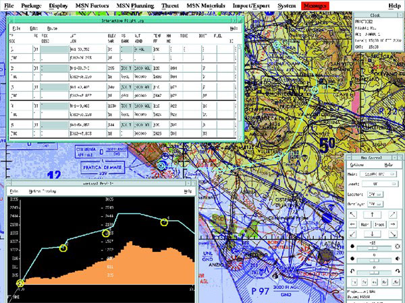
Task: Open the Import/Export menu
Action: [251, 5]
